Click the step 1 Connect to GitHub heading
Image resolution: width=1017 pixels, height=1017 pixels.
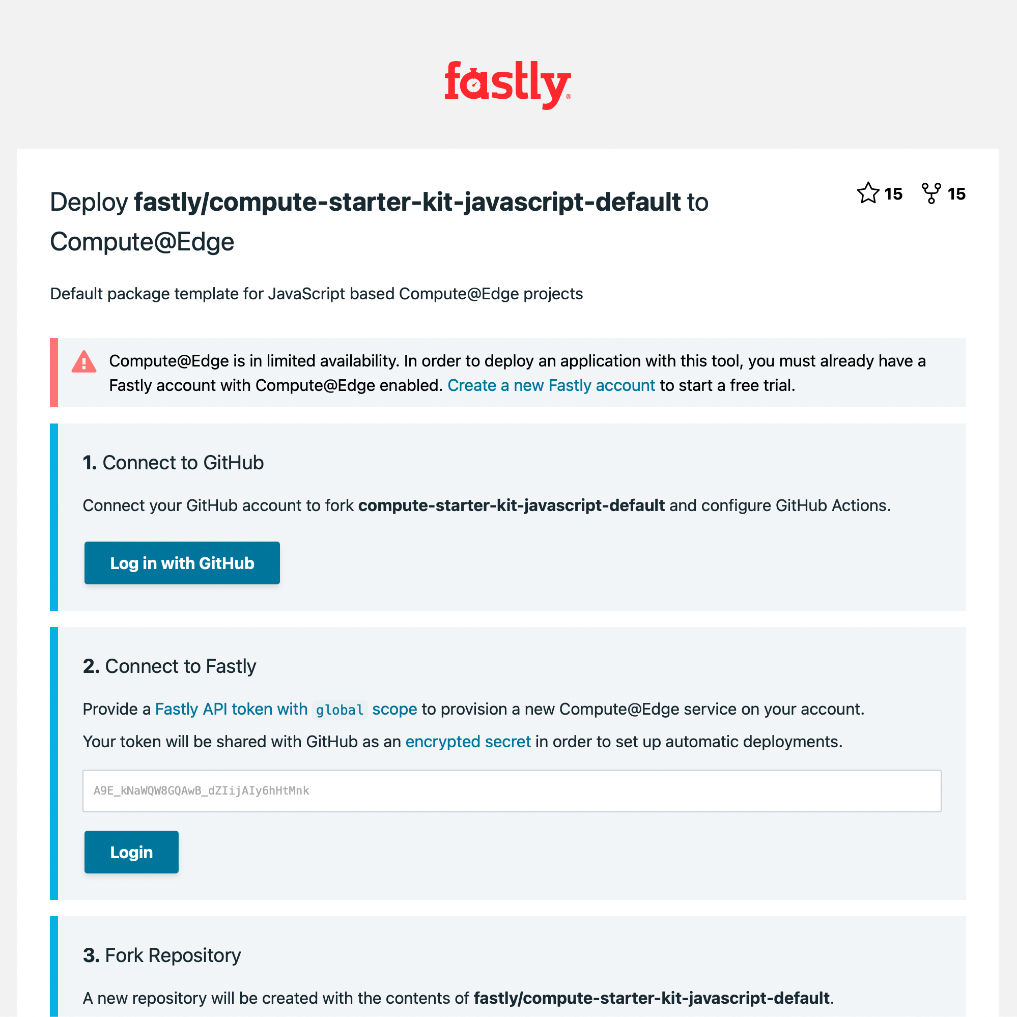pos(174,463)
